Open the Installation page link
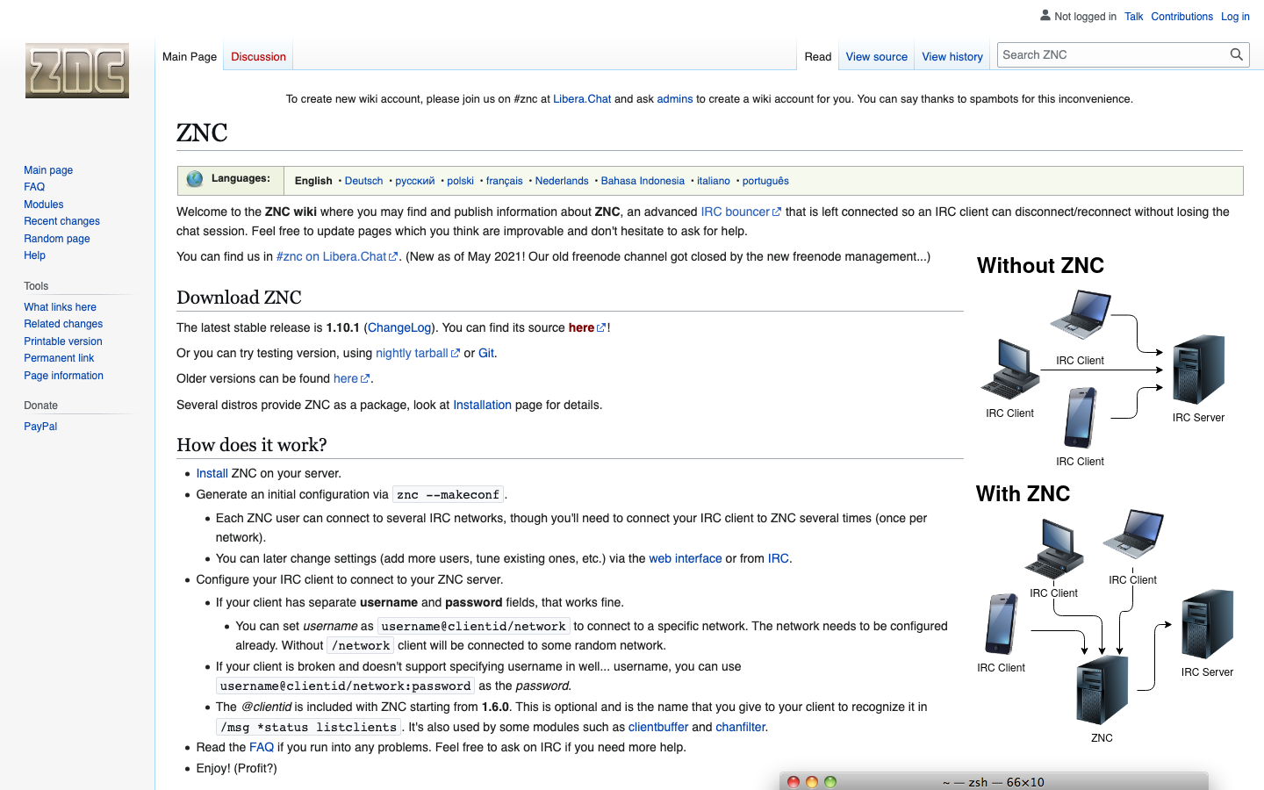This screenshot has width=1264, height=790. (x=482, y=405)
